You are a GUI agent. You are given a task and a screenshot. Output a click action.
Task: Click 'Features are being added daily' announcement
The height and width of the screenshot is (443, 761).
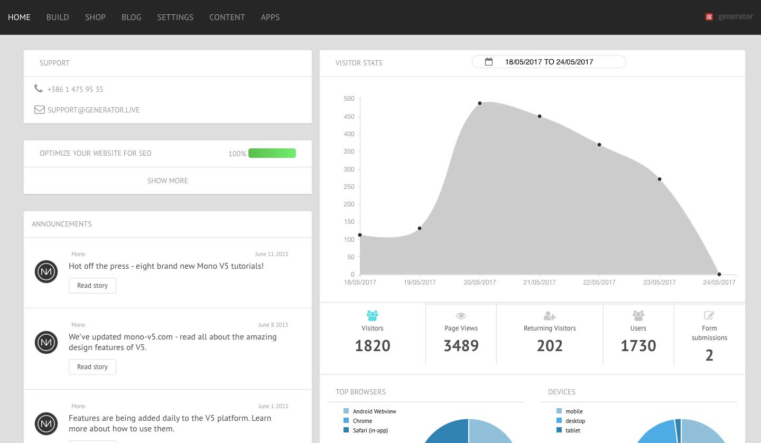coord(170,423)
